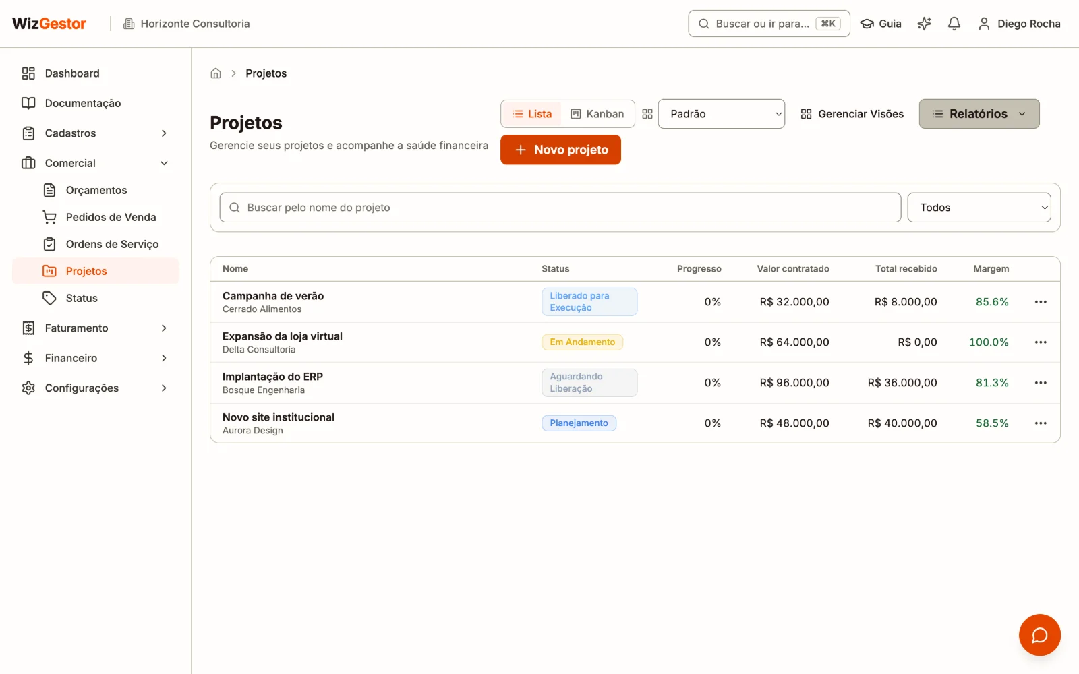Open the Guia help guide
Image resolution: width=1079 pixels, height=674 pixels.
881,24
